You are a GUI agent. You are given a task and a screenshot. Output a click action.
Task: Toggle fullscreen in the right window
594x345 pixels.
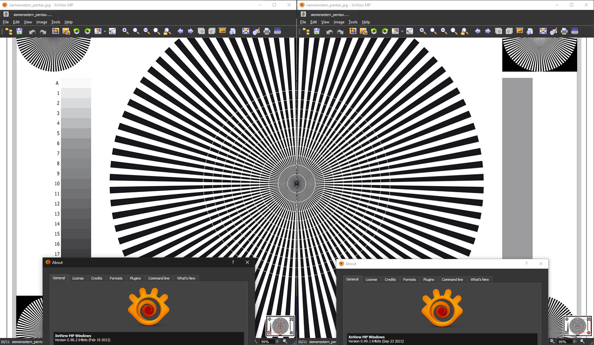point(543,31)
